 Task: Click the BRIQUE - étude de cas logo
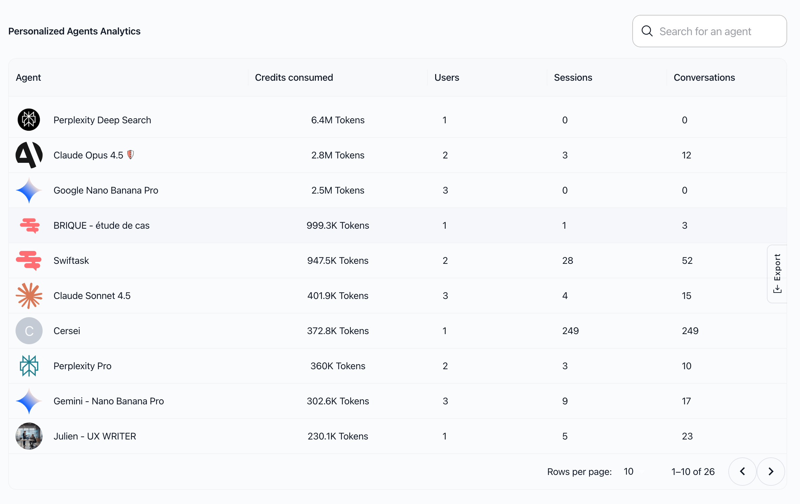coord(30,225)
